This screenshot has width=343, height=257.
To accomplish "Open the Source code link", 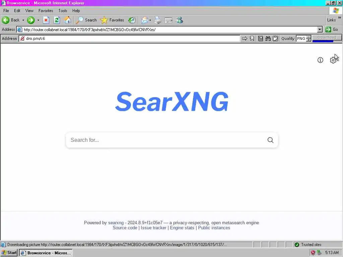I will click(125, 228).
